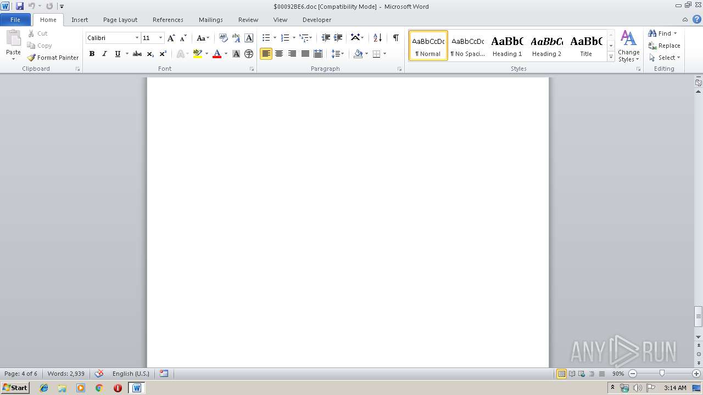
Task: Expand the Styles gallery More arrow
Action: pos(611,57)
